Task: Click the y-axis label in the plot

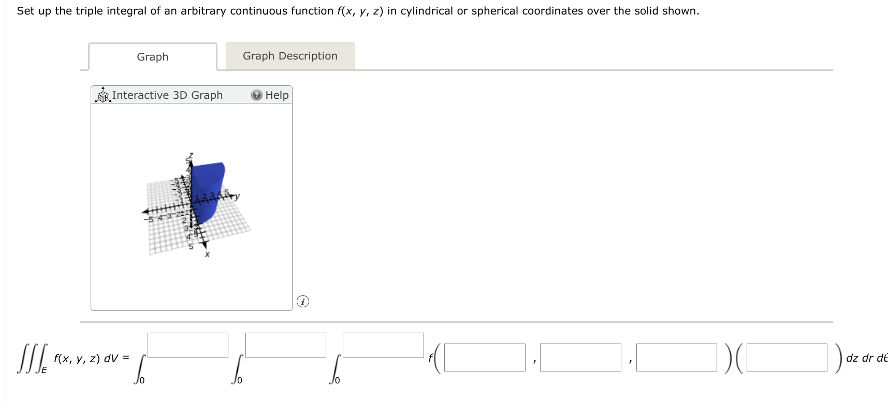Action: click(x=236, y=196)
